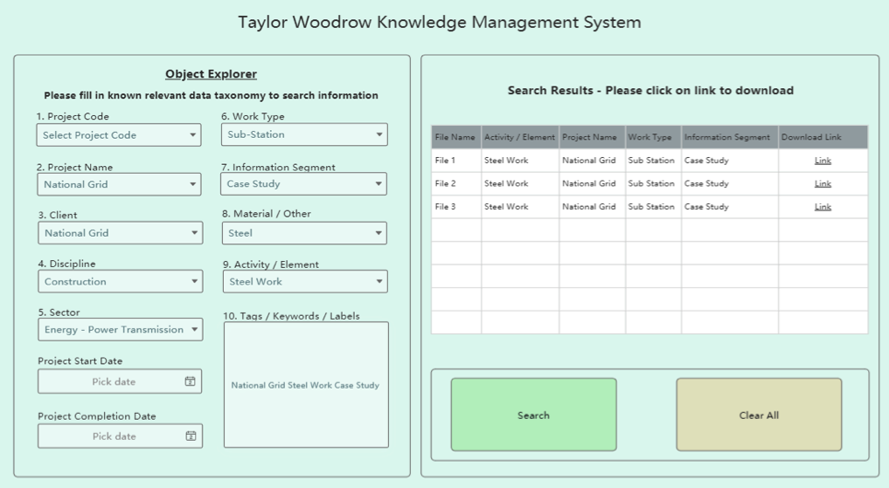Expand the Discipline dropdown showing Construction

pos(121,281)
